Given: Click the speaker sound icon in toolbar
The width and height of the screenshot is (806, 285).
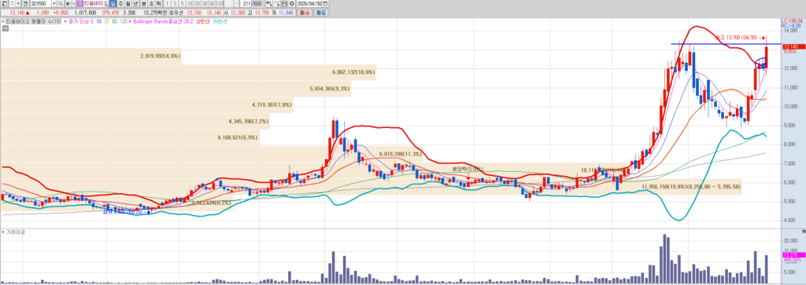Looking at the screenshot, I should [68, 4].
